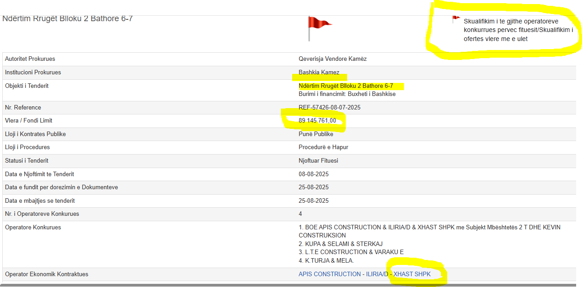Click the large red flag icon

(319, 25)
